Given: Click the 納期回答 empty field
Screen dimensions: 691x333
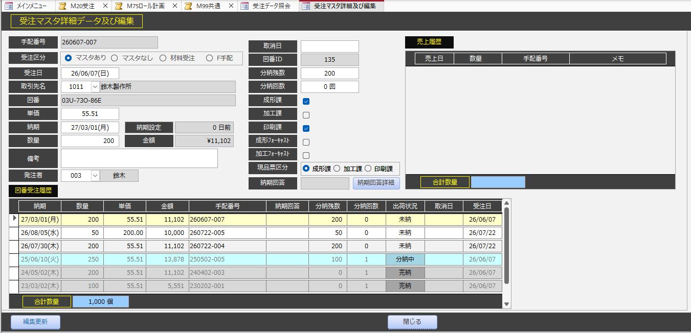Looking at the screenshot, I should 325,183.
